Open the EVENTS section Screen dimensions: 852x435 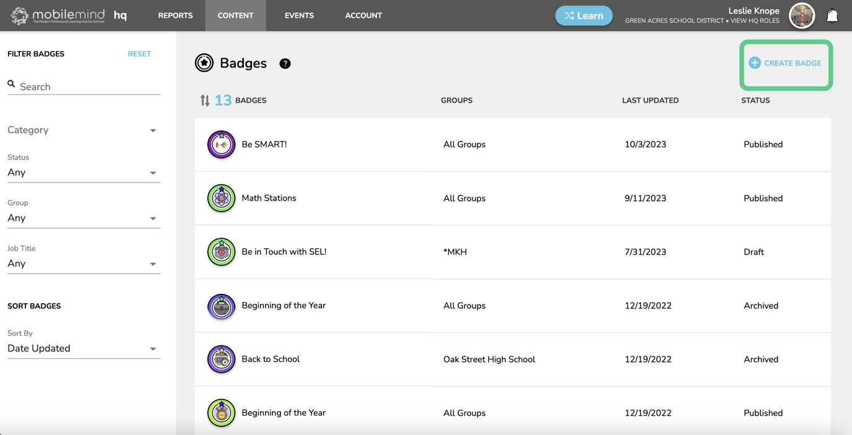tap(299, 15)
